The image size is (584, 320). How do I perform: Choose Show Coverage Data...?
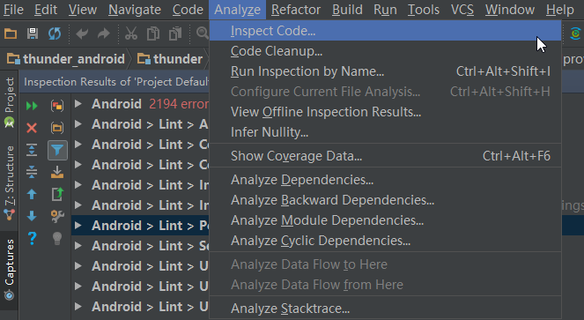point(385,156)
